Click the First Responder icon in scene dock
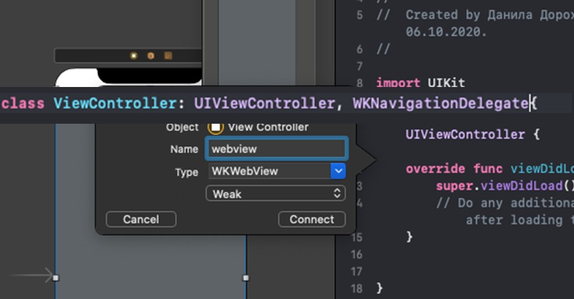This screenshot has height=299, width=574. (151, 56)
